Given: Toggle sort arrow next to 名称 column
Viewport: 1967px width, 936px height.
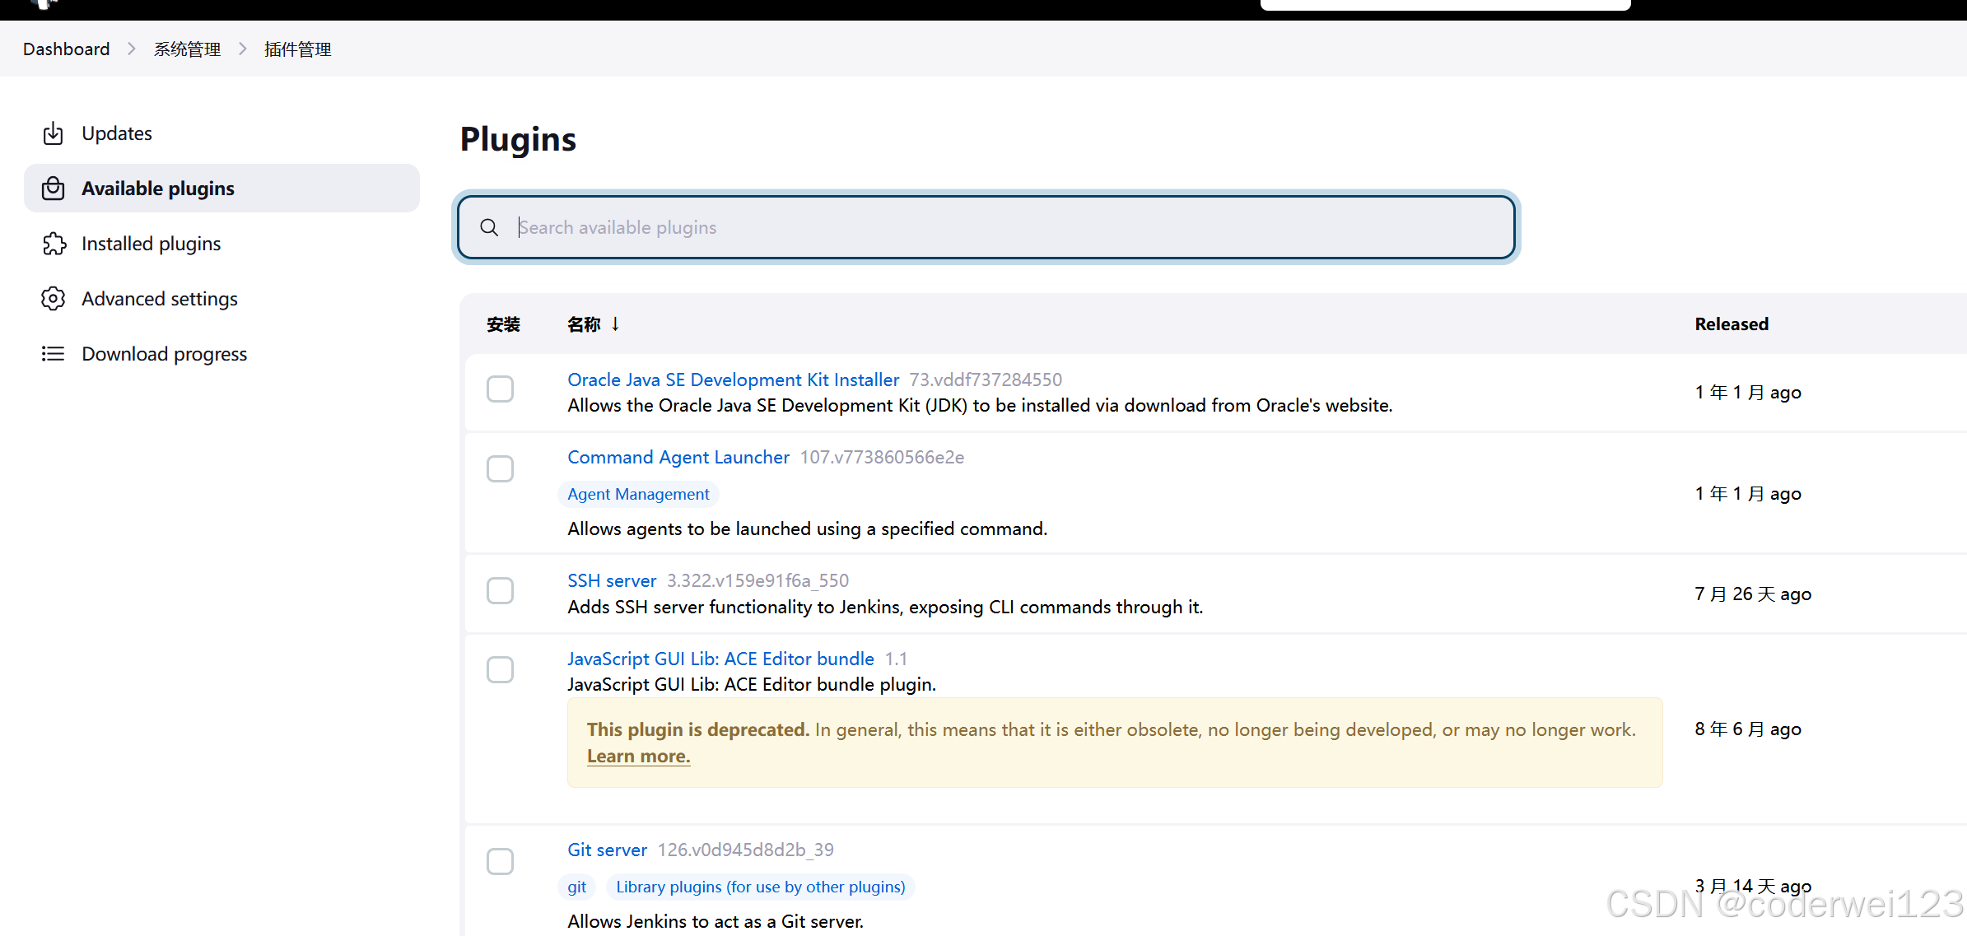Looking at the screenshot, I should coord(615,324).
